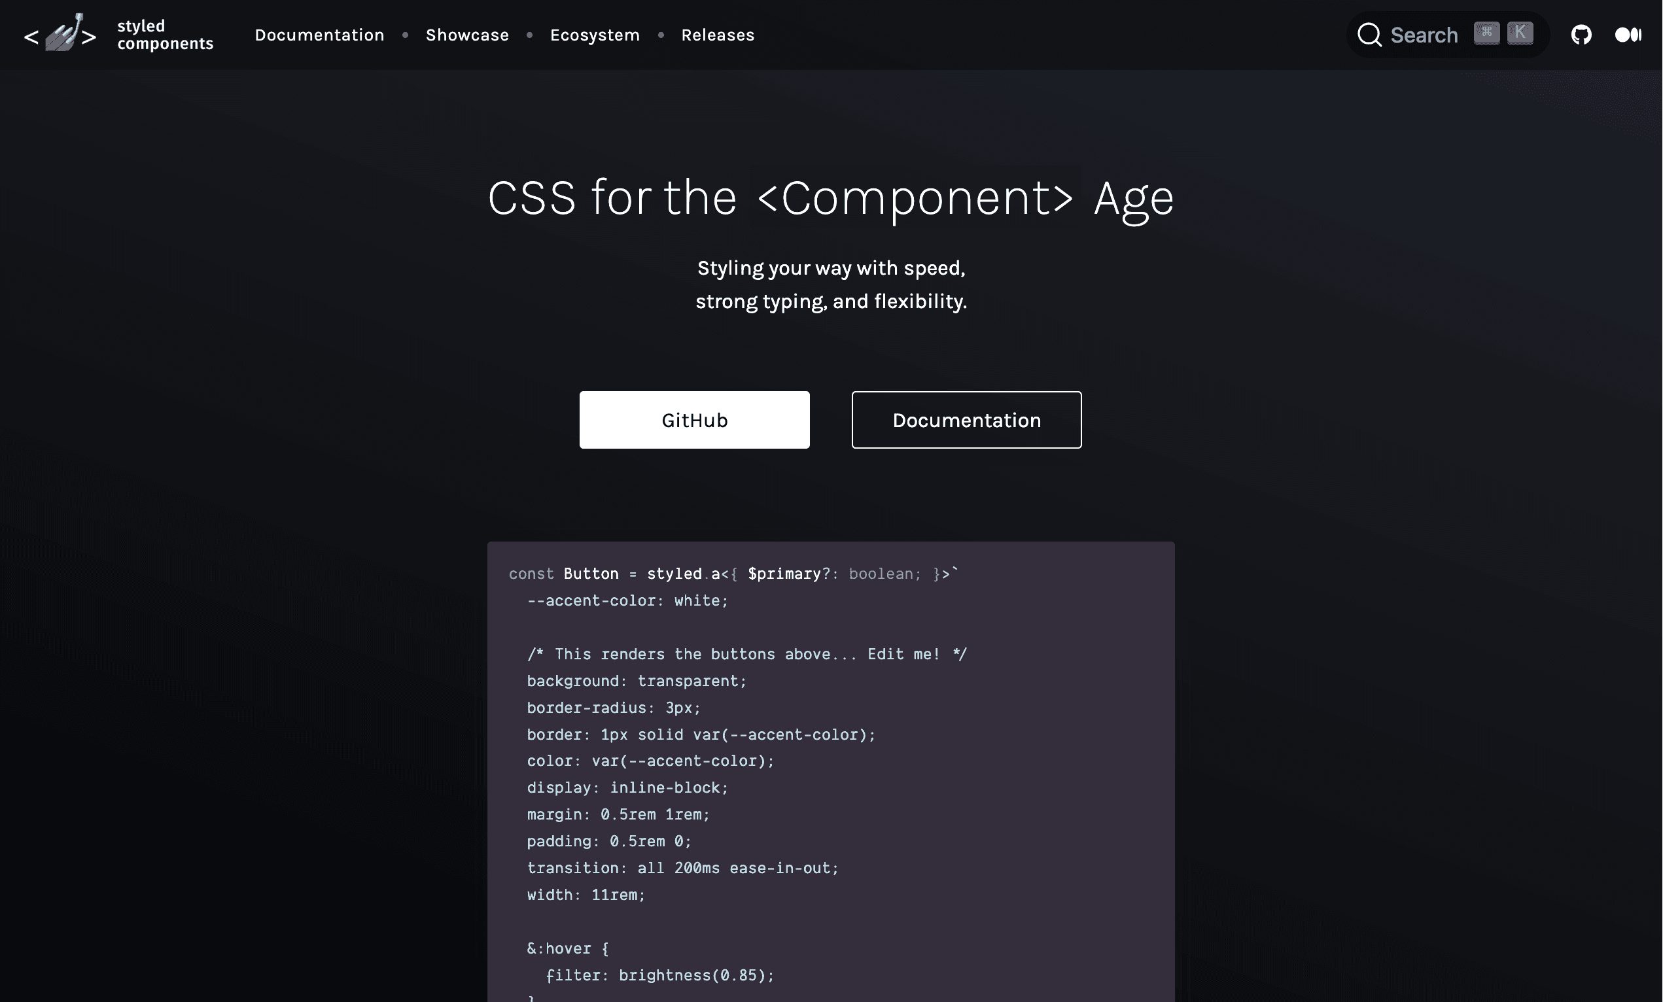Click the "const Button = styled.a" code line

733,574
